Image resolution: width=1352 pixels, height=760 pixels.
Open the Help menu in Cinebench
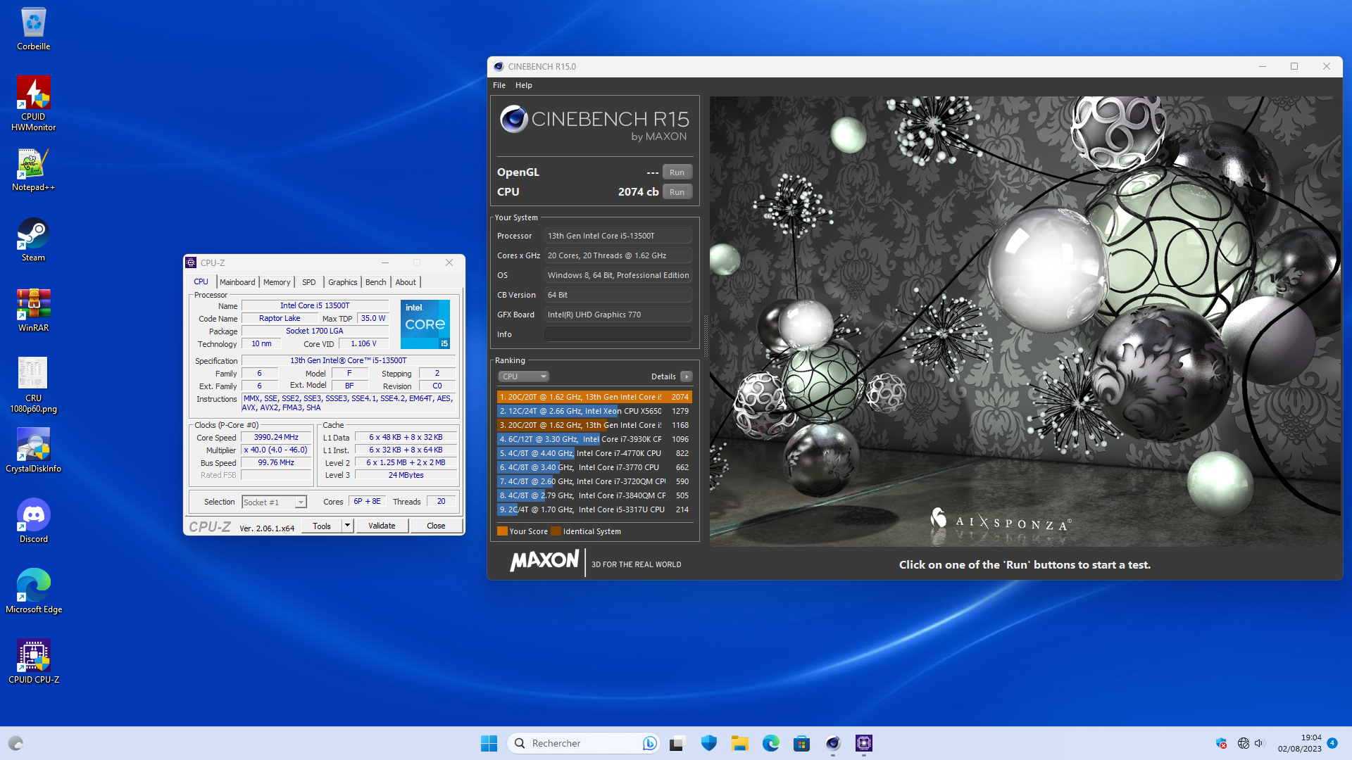[x=523, y=85]
